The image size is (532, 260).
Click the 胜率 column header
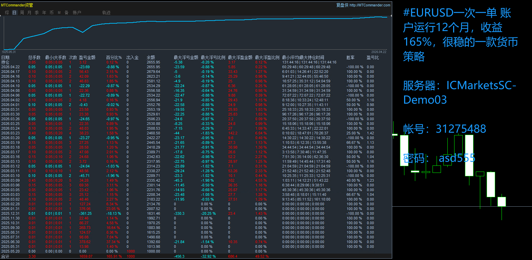click(351, 57)
